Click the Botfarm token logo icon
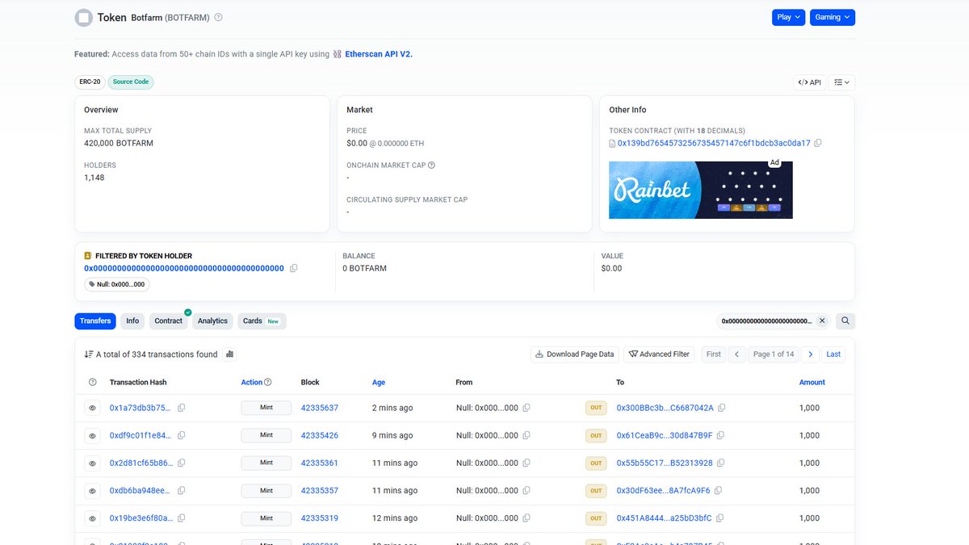This screenshot has width=969, height=545. [x=83, y=17]
